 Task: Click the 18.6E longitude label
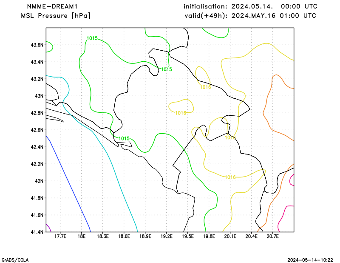(x=124, y=236)
